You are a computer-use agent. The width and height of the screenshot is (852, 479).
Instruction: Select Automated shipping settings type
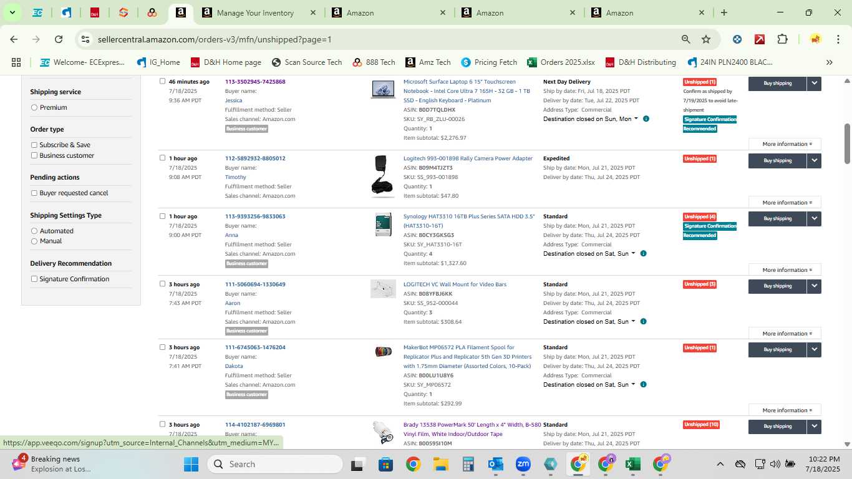pos(34,231)
